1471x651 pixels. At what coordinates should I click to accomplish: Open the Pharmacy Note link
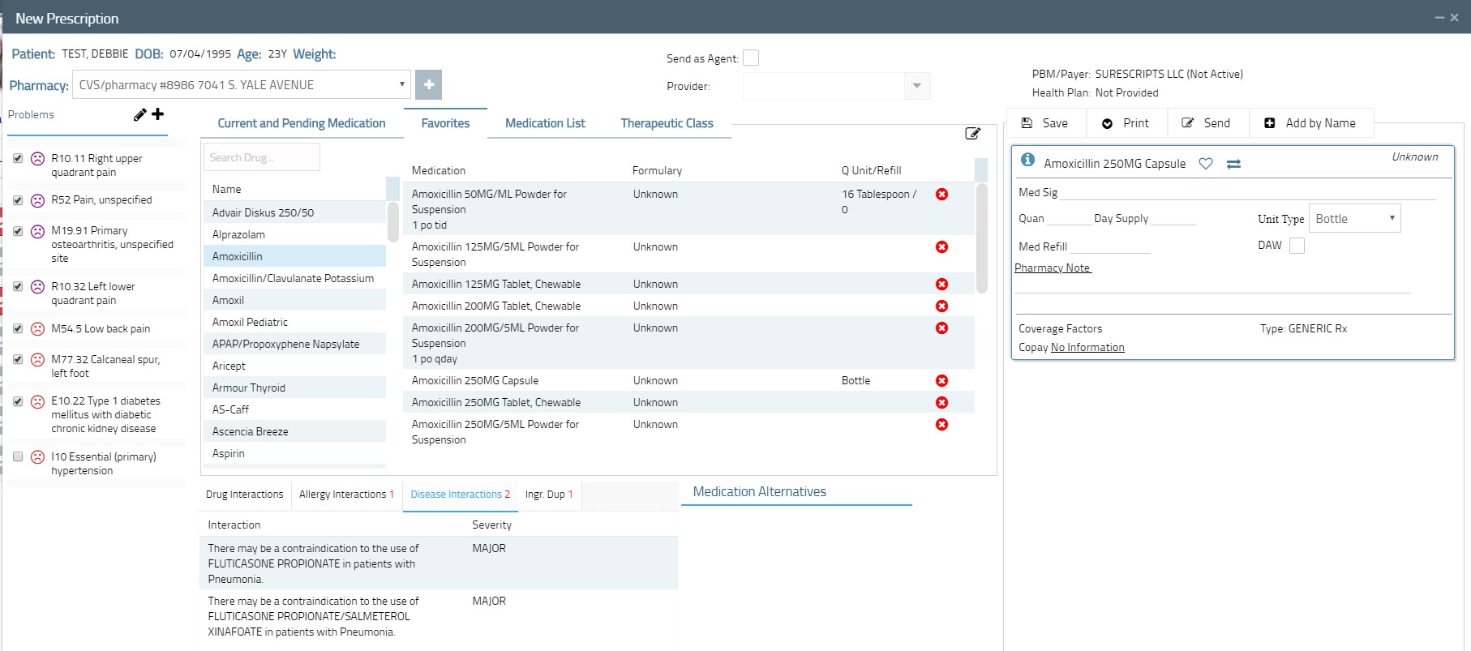click(1053, 268)
